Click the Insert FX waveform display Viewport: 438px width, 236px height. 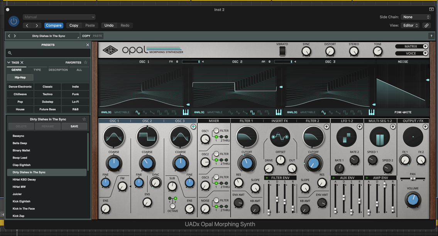[x=280, y=137]
